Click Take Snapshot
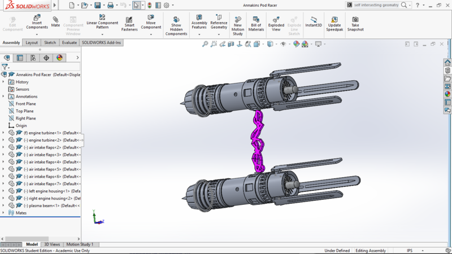 coord(355,24)
